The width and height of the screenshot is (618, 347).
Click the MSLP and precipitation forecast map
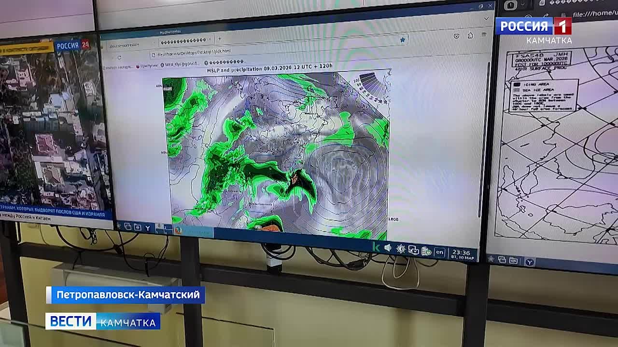(275, 154)
